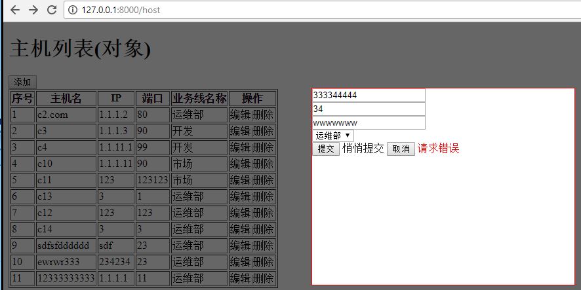Focus the field containing 34

(369, 109)
